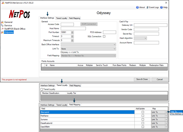183x132 pixels.
Task: Click the About link
Action: click(x=142, y=7)
